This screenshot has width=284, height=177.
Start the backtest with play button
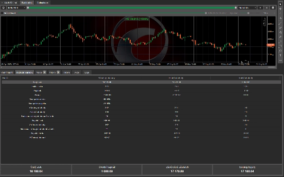tap(260, 8)
